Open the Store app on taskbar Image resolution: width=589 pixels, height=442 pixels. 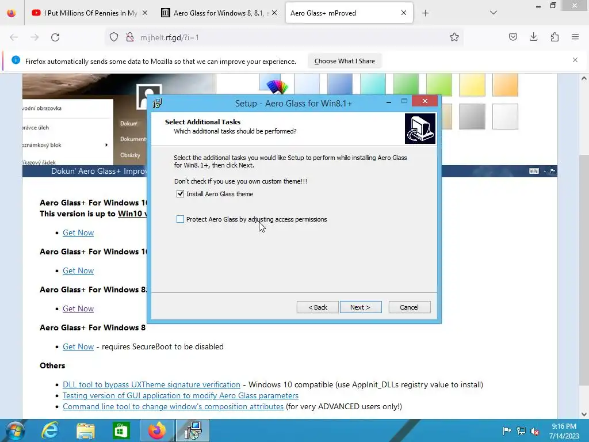coord(121,430)
